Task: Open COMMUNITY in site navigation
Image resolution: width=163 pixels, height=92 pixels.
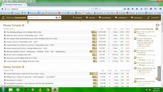Action: (x=121, y=18)
